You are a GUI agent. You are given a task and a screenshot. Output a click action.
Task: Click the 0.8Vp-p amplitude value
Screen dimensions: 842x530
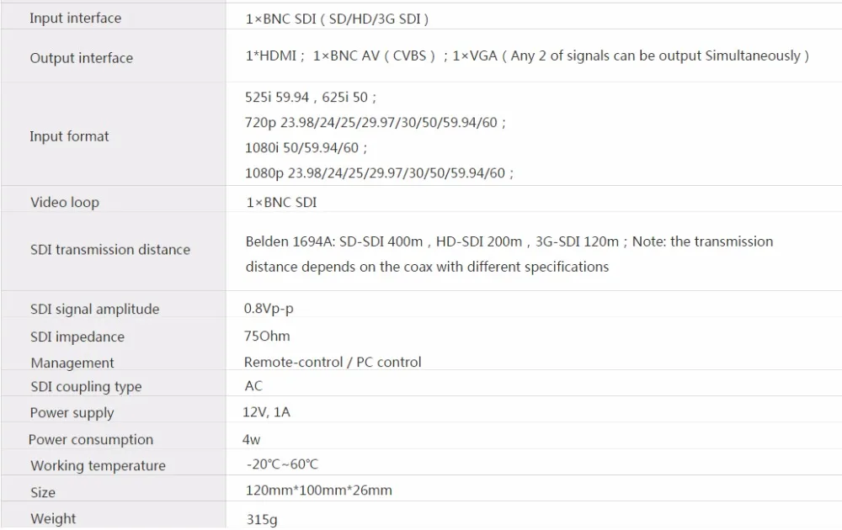(x=269, y=309)
